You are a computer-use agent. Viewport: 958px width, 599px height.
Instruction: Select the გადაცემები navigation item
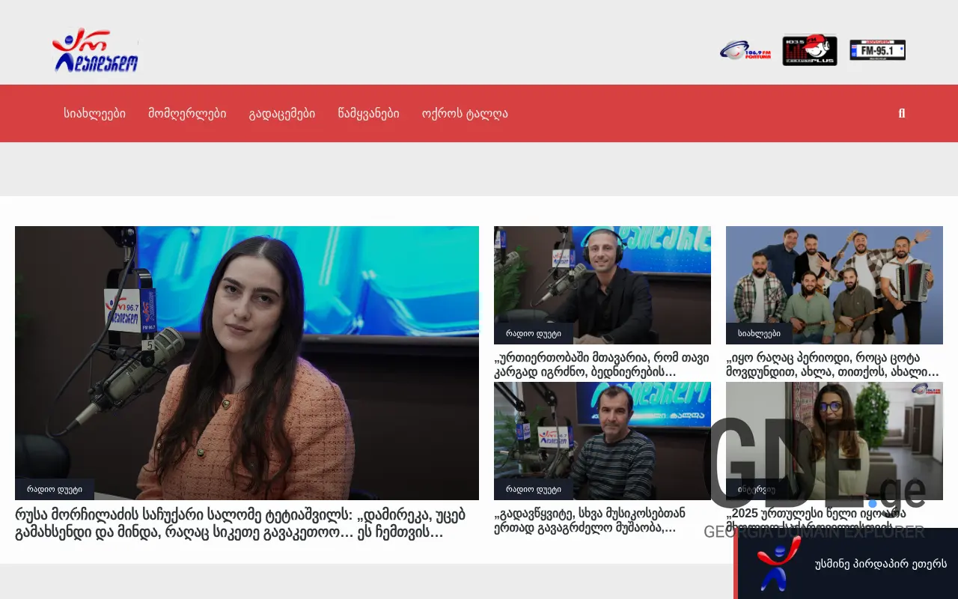[281, 113]
